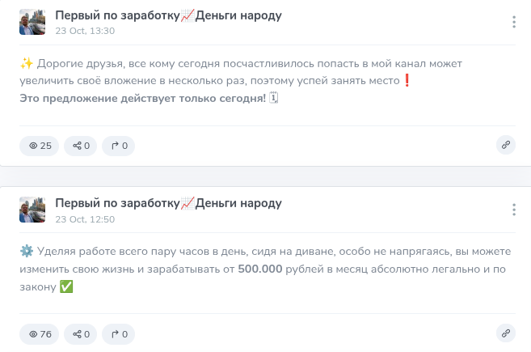Copy the link of the 12:50 post
This screenshot has height=352, width=531.
pyautogui.click(x=506, y=333)
